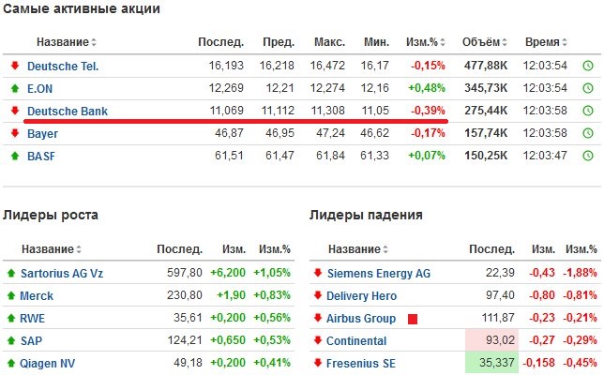604x375 pixels.
Task: Click green up arrow beside E.ON
Action: tap(15, 88)
